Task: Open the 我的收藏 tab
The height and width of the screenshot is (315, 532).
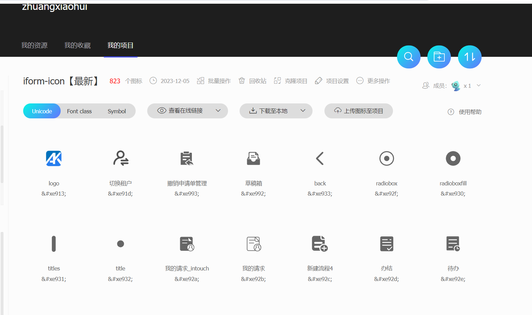Action: tap(77, 46)
